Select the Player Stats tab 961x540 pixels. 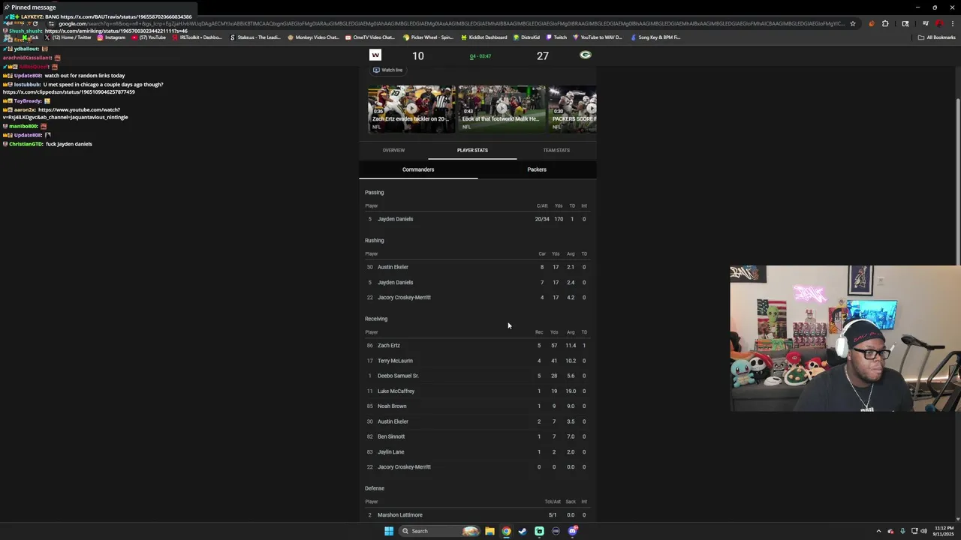(x=472, y=150)
